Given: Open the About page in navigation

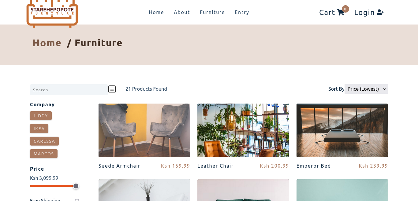Looking at the screenshot, I should click(x=182, y=12).
